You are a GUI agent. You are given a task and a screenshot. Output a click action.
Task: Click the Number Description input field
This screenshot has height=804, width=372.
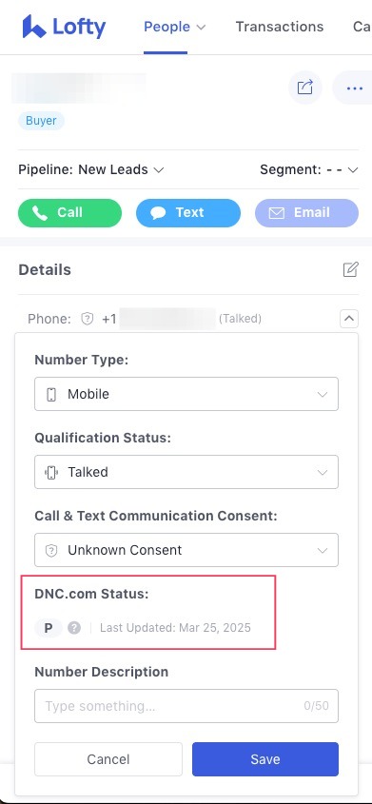tap(186, 706)
